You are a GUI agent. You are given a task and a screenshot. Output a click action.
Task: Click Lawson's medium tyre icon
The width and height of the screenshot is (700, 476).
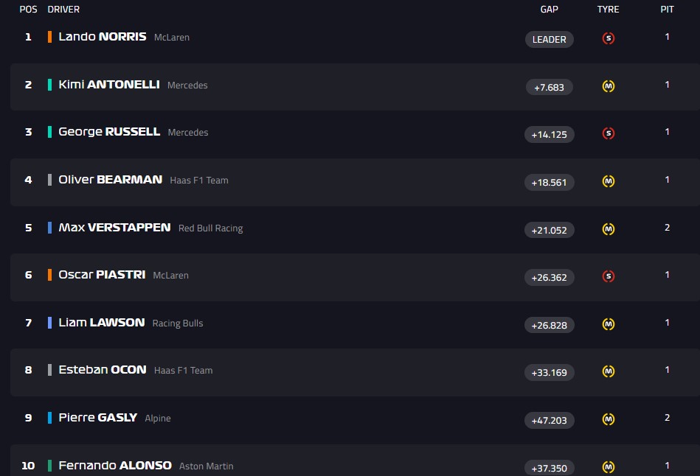(609, 324)
